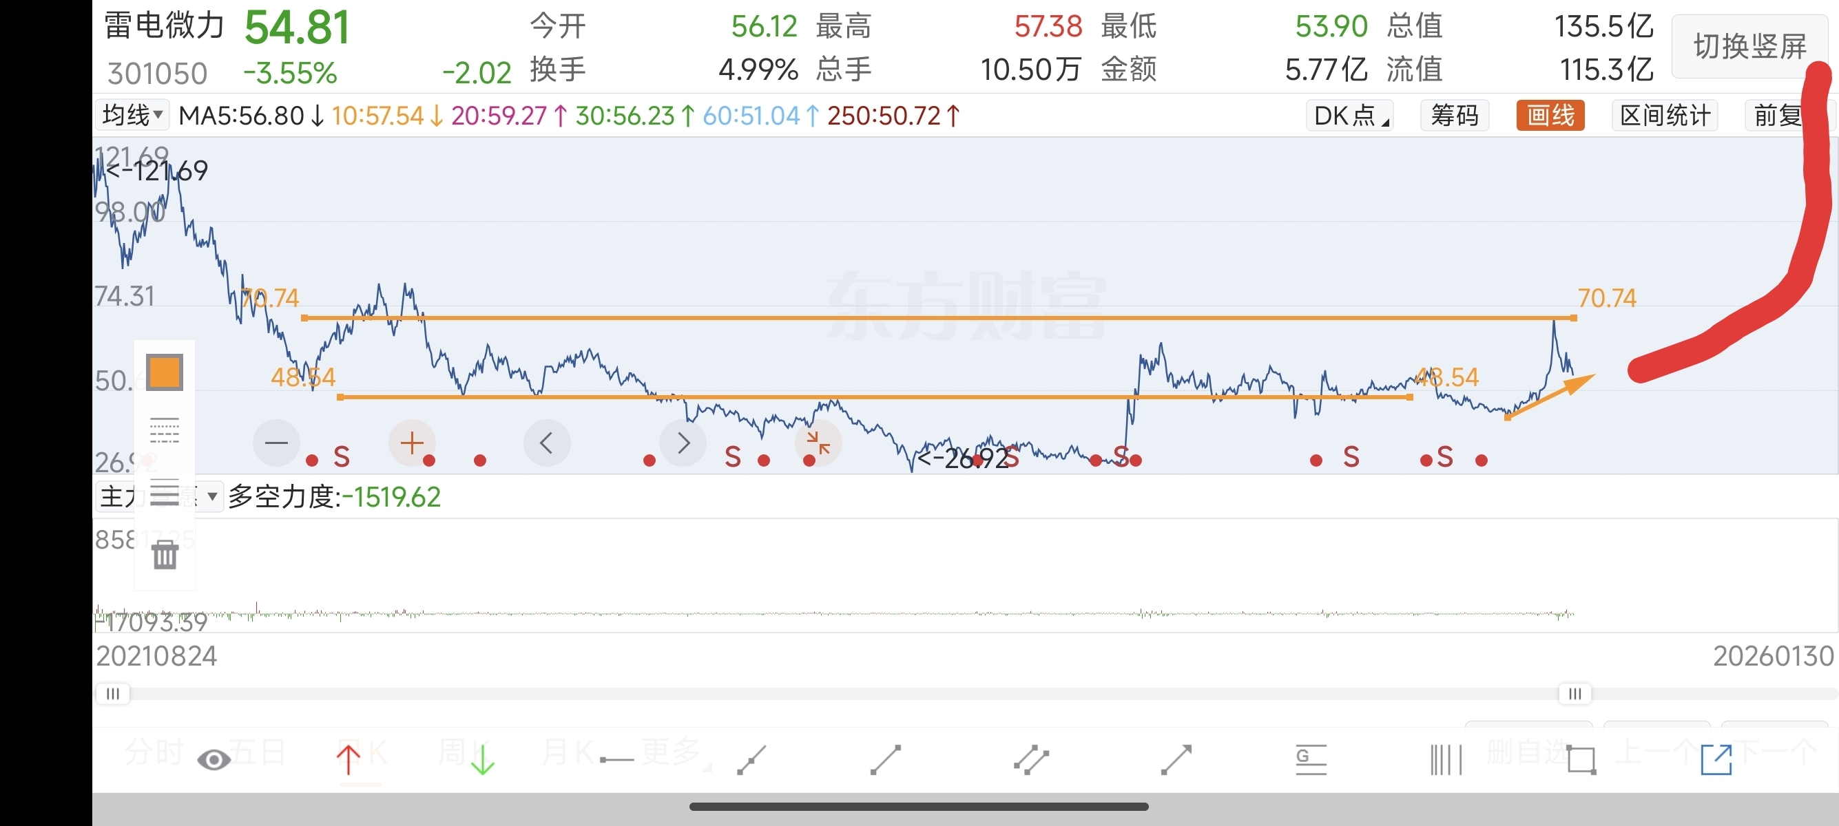Zoom in chart with plus button

point(411,443)
